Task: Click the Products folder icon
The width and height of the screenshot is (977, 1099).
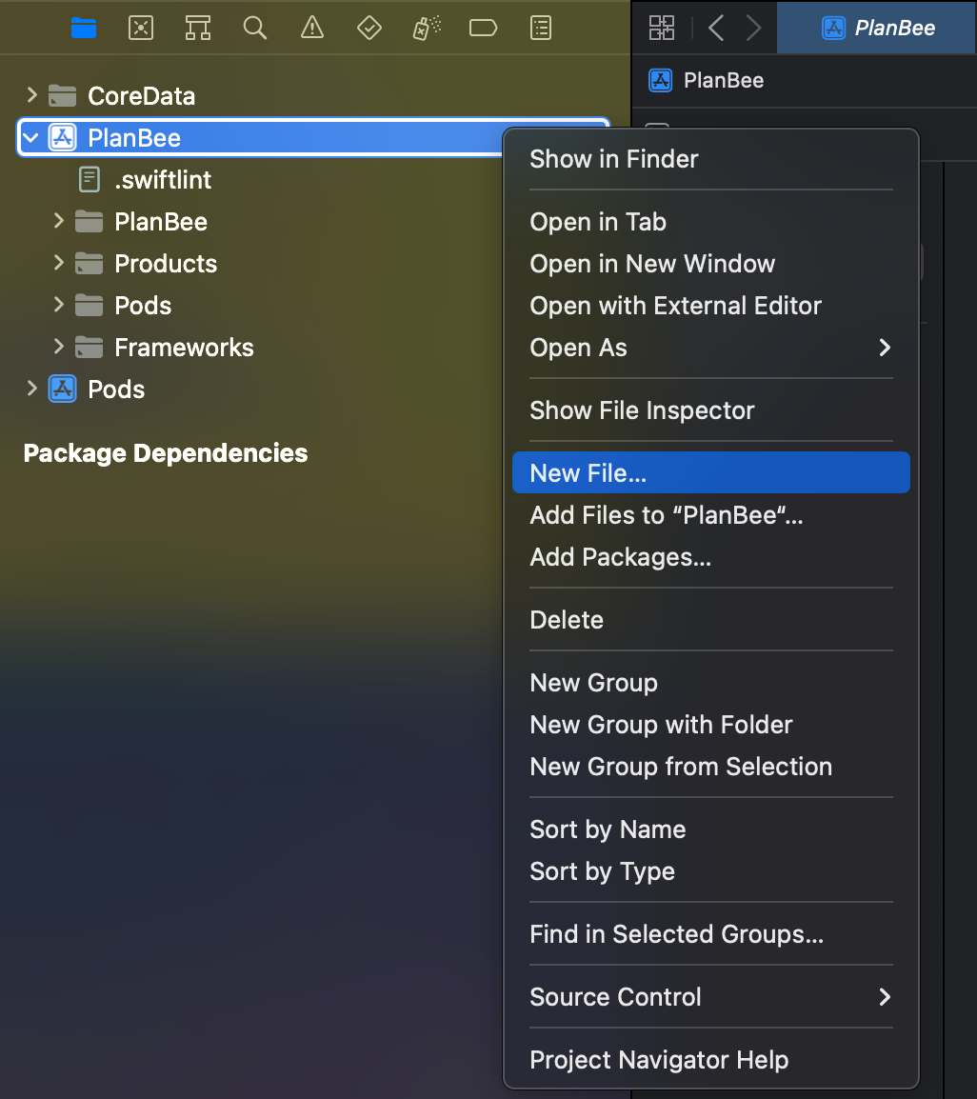Action: click(x=89, y=264)
